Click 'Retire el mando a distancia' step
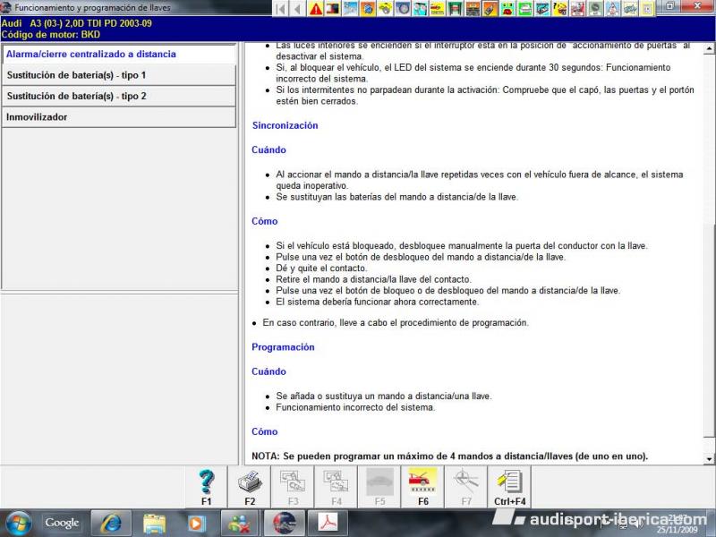Screen dimensions: 716x537 click(x=373, y=279)
